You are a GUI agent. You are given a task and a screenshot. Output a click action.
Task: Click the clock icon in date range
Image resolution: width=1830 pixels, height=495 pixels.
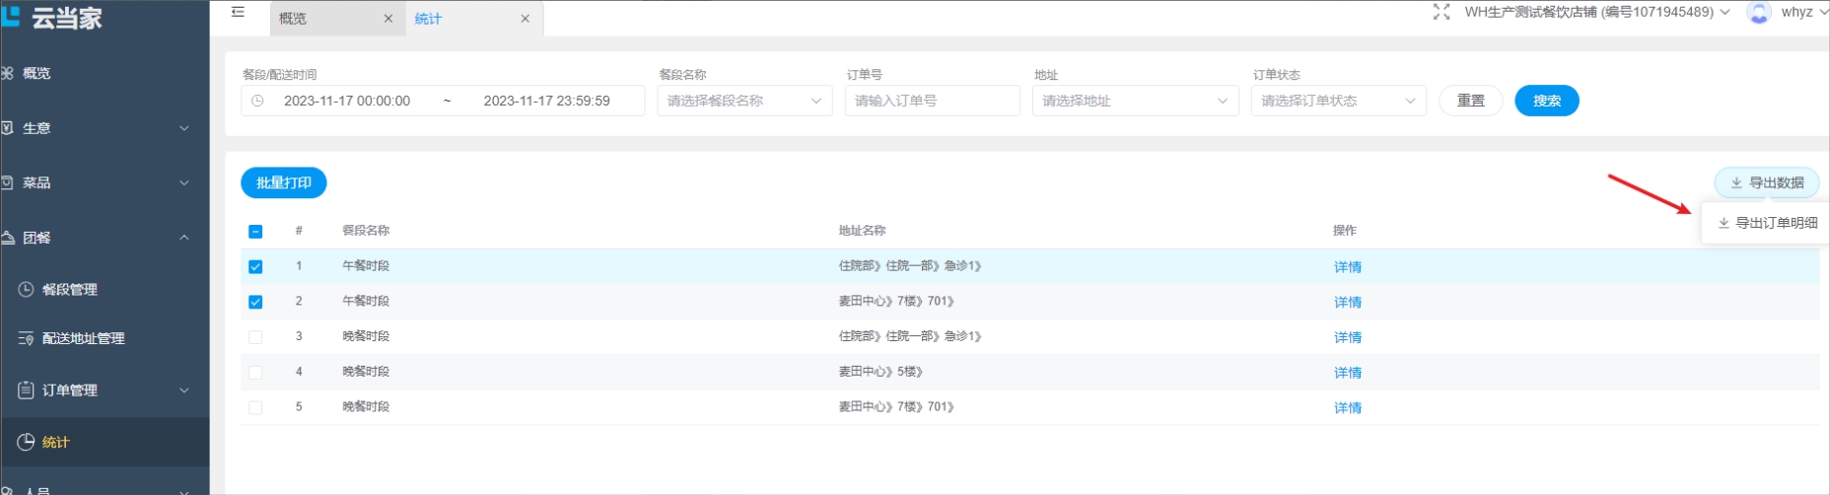coord(258,101)
